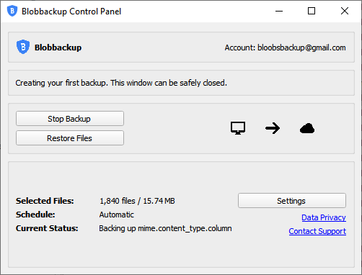362x275 pixels.
Task: Click the computer monitor icon
Action: pyautogui.click(x=238, y=128)
